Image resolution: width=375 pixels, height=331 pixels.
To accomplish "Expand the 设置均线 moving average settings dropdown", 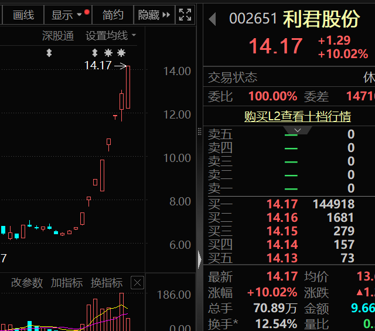I will pos(111,36).
